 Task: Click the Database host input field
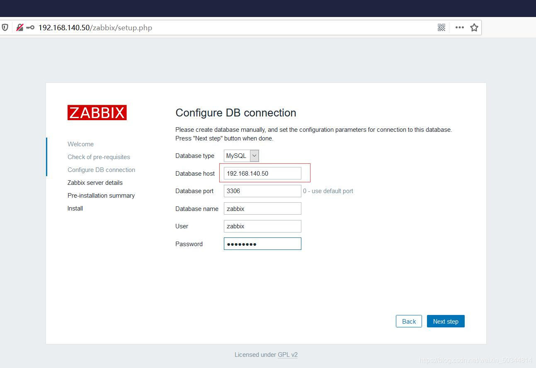click(x=262, y=173)
